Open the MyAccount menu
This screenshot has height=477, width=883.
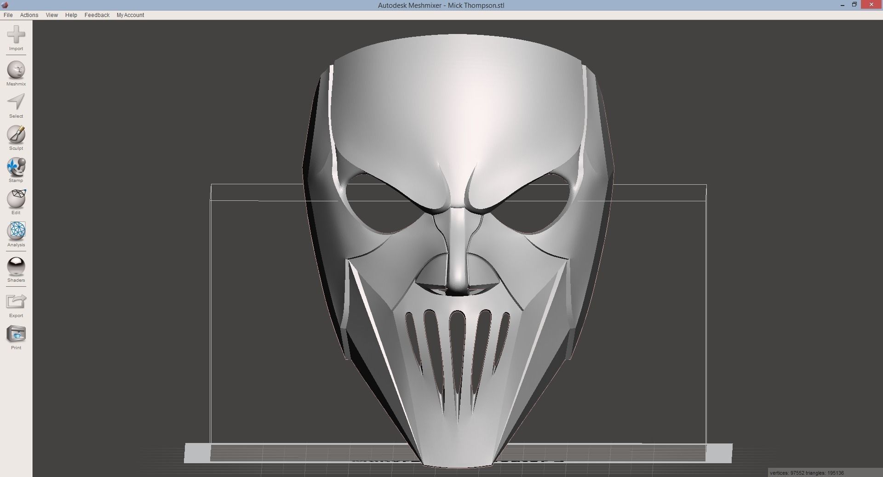point(130,15)
